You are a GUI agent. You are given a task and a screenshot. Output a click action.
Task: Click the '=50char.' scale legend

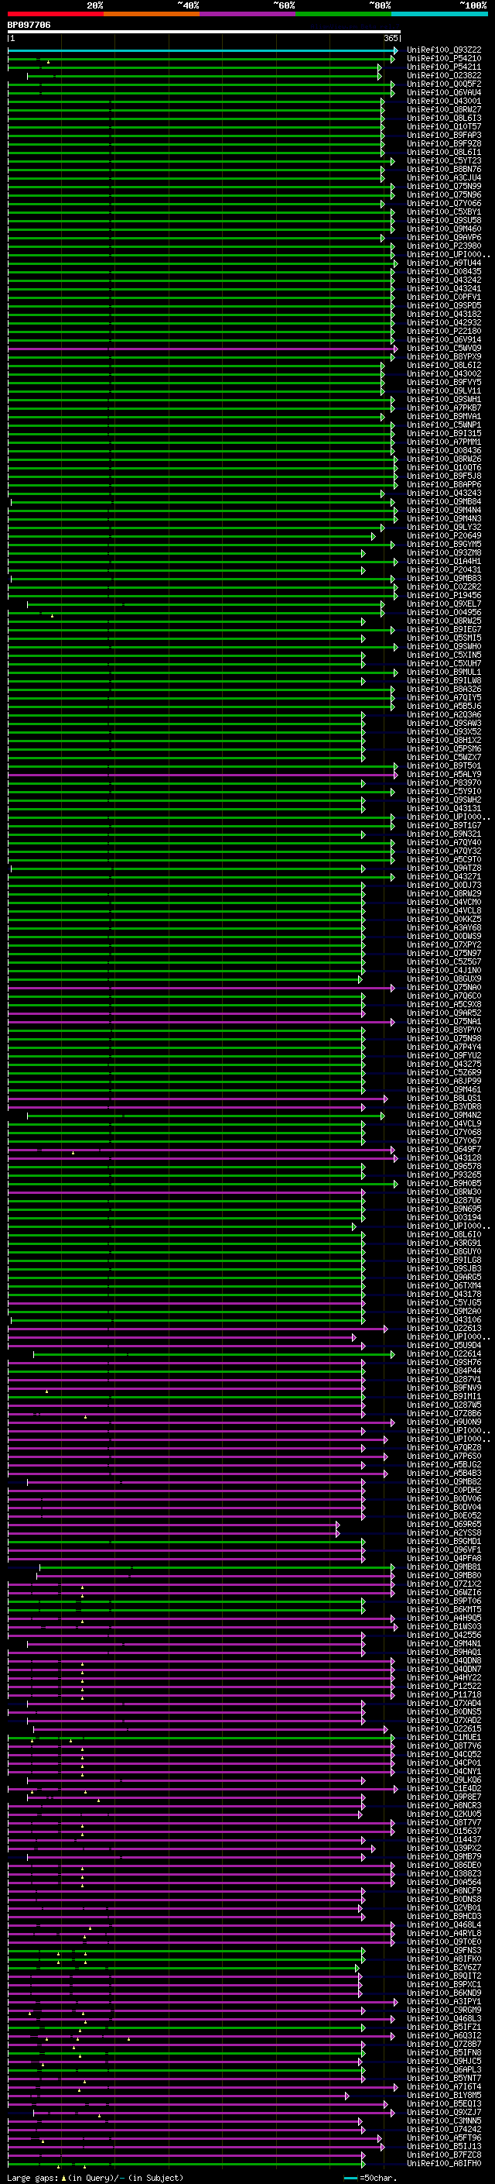(x=372, y=2177)
